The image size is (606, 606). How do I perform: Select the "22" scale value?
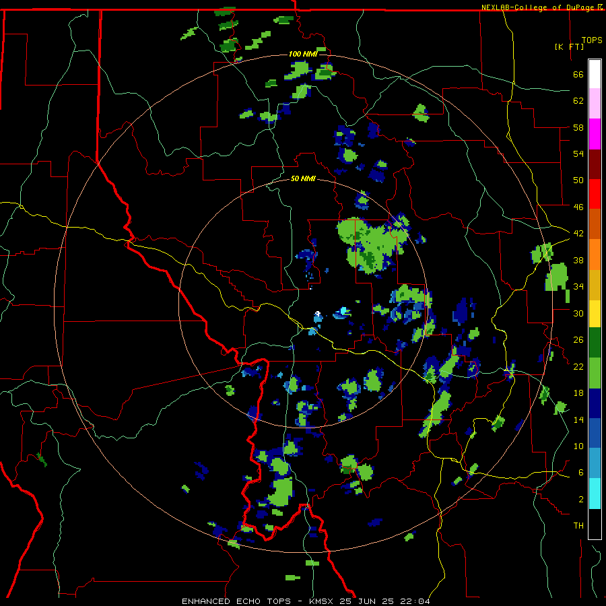click(x=578, y=366)
